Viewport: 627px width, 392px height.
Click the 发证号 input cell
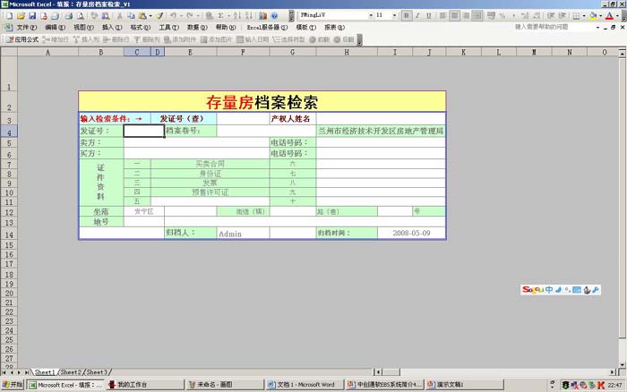point(143,131)
